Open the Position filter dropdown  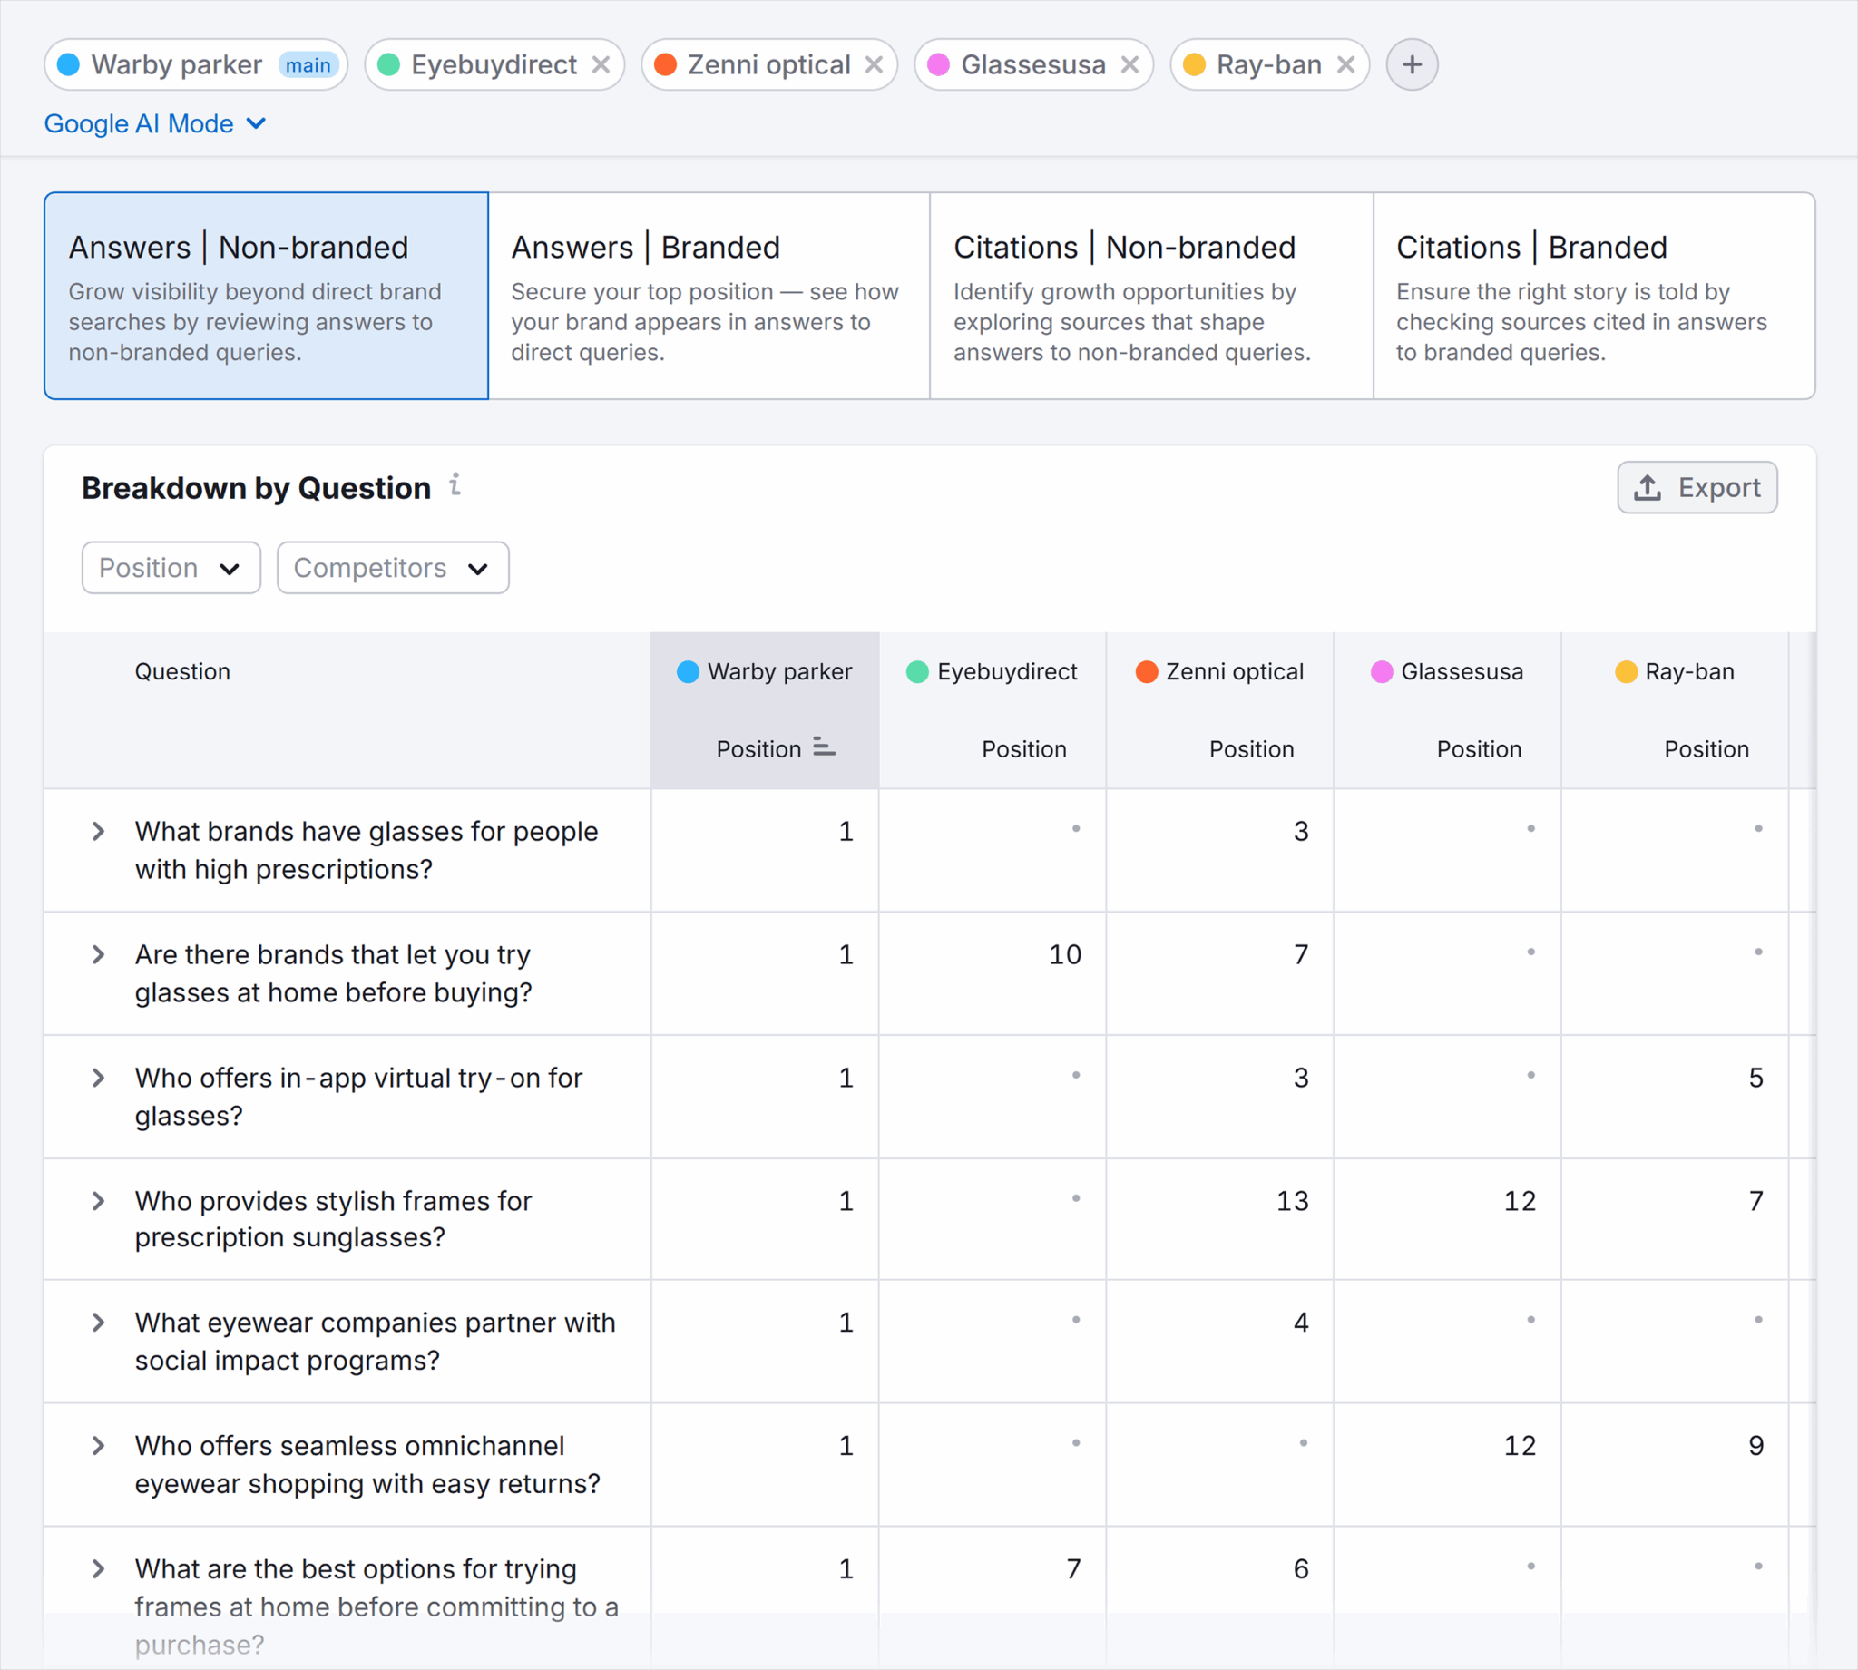point(171,568)
